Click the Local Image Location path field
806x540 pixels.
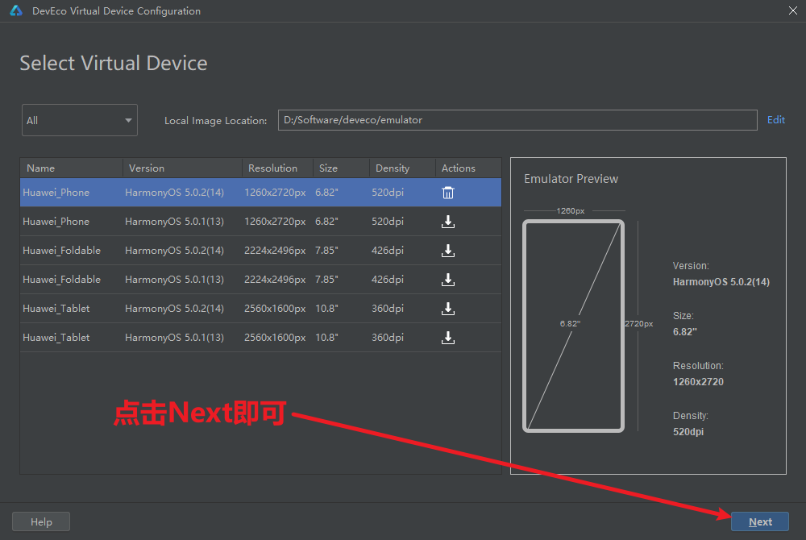(517, 120)
